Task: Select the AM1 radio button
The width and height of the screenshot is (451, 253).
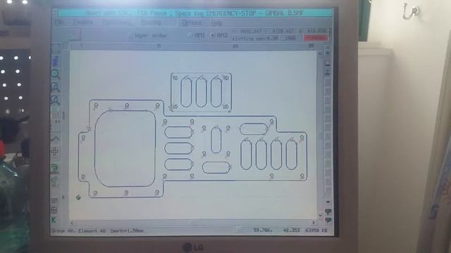Action: click(x=190, y=35)
